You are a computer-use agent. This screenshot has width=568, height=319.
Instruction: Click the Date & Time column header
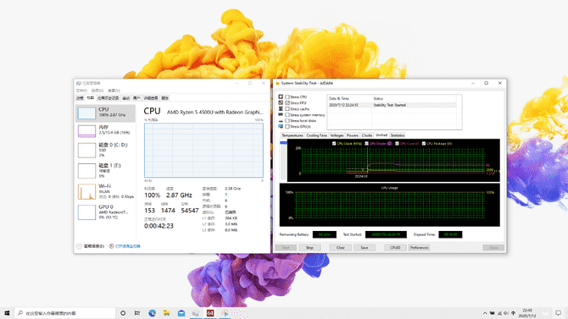coord(349,98)
